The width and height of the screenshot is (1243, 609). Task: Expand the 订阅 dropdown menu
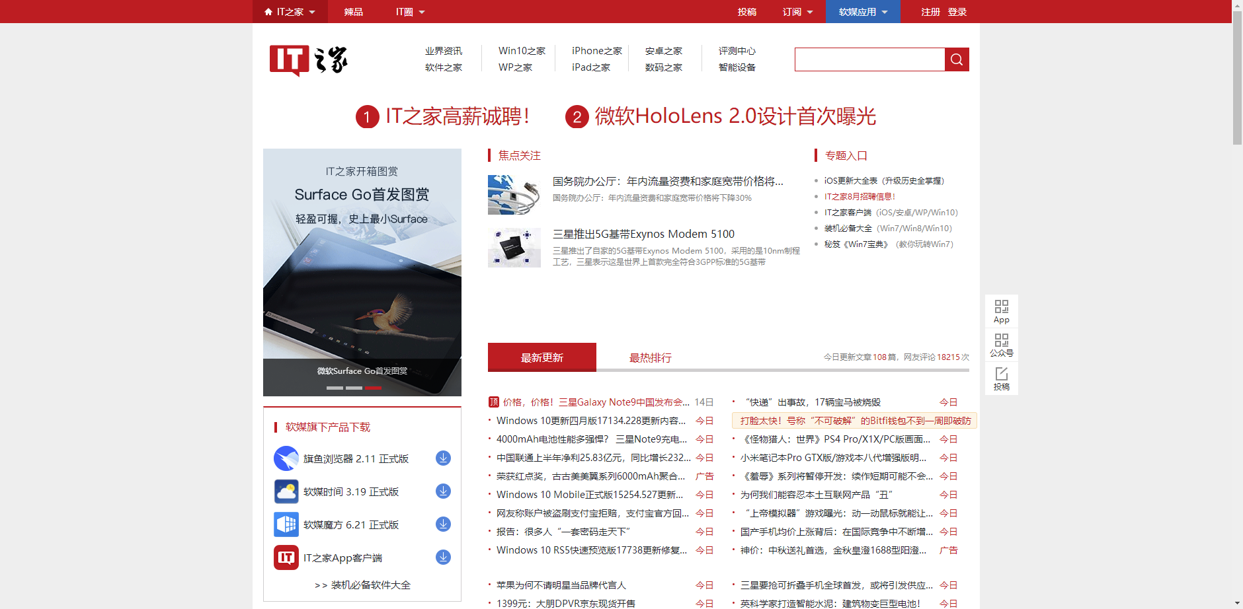(x=798, y=12)
